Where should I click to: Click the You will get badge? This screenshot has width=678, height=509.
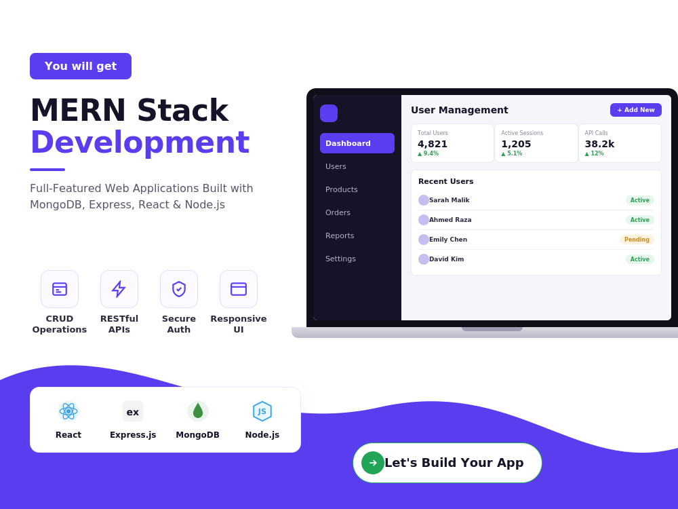tap(81, 67)
